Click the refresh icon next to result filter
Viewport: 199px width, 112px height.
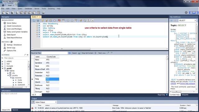pos(69,53)
